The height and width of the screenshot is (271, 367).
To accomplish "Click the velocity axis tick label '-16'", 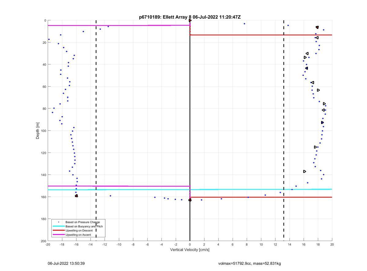I will [76, 244].
